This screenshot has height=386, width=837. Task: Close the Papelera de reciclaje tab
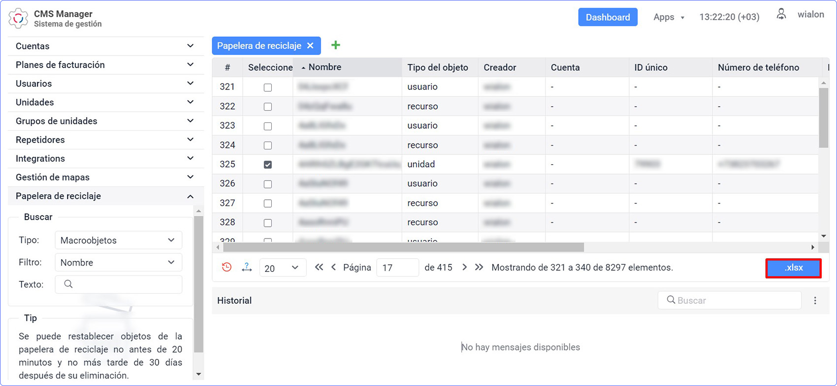[x=310, y=46]
